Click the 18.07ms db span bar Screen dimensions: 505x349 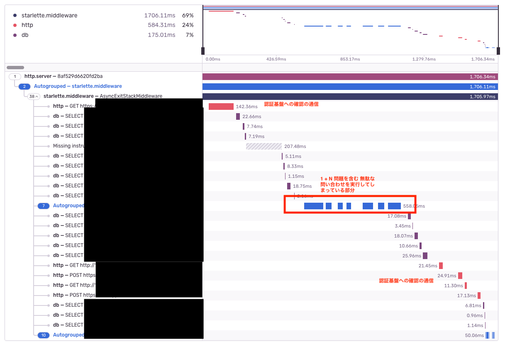[416, 236]
